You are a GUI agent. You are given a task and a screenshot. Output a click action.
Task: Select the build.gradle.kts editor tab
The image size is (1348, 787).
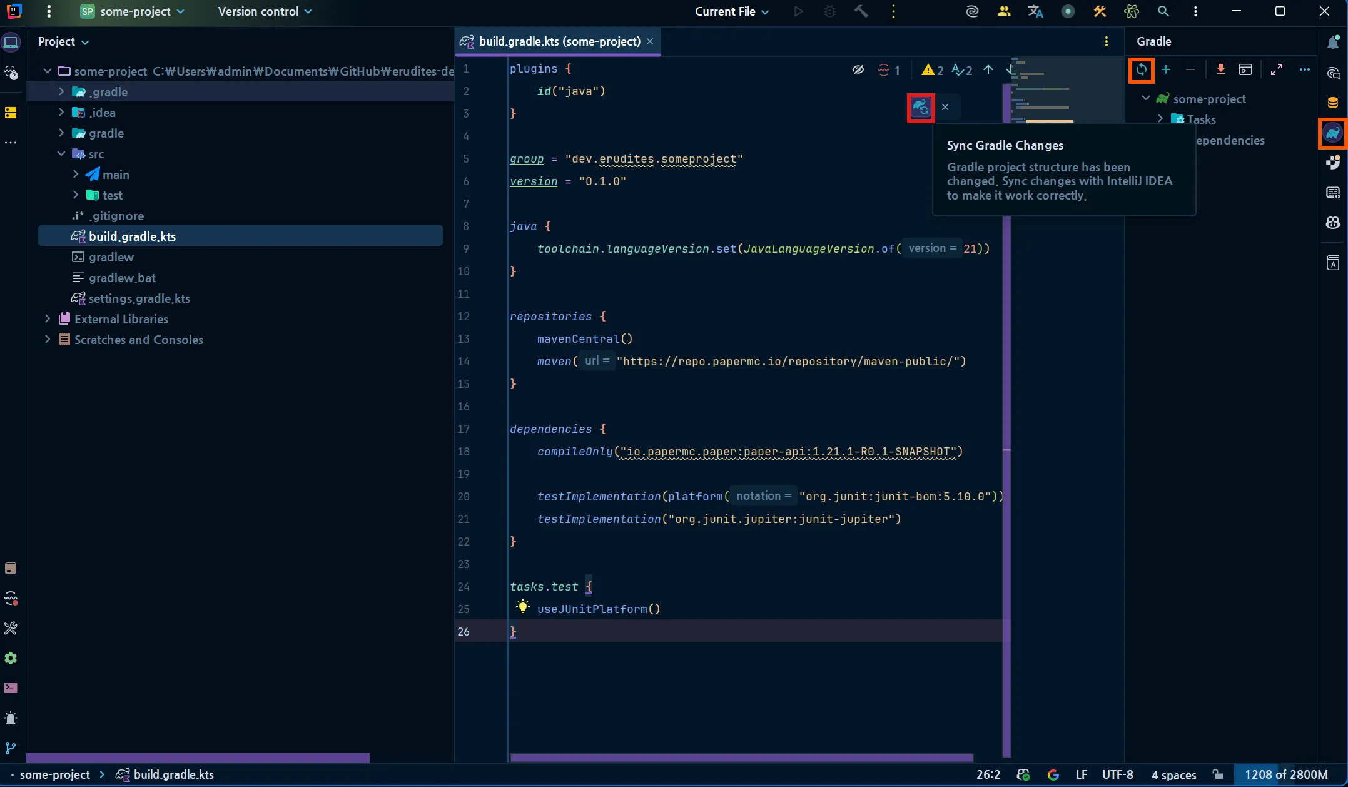pos(557,41)
